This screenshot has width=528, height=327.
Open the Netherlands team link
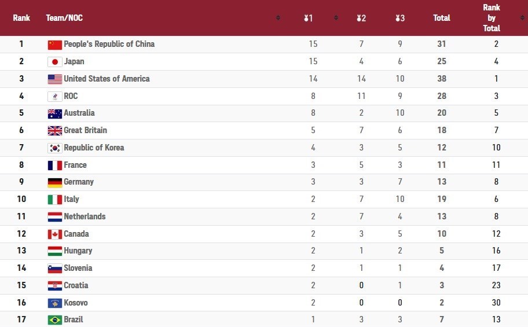85,216
